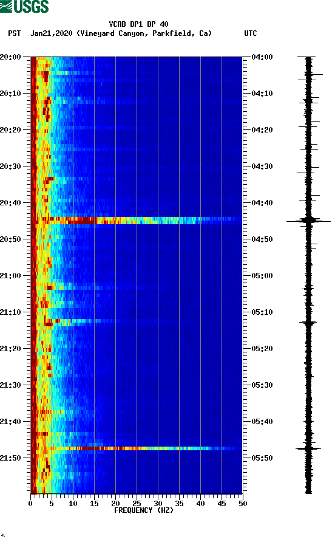Click the seismogram spike near 05:47 UTC
Image resolution: width=335 pixels, height=542 pixels.
308,448
